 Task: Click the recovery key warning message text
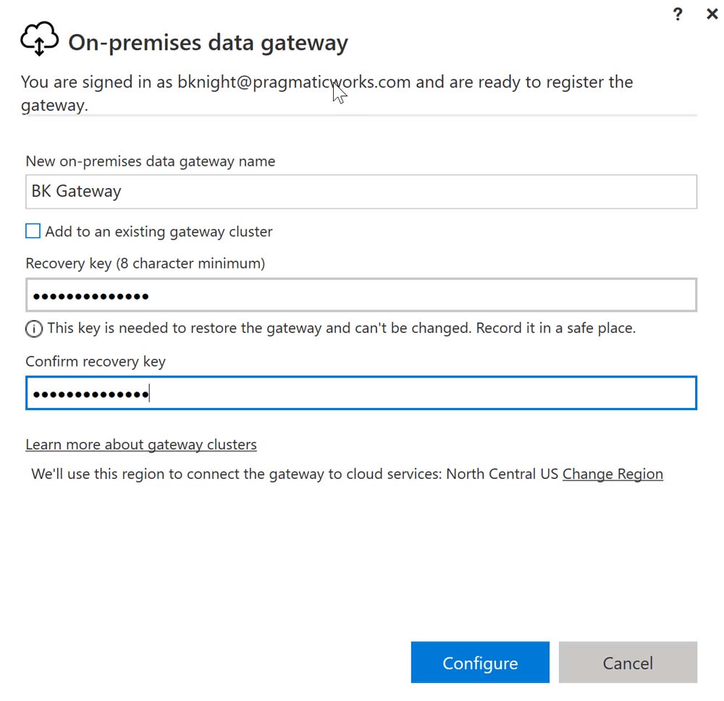[x=341, y=328]
